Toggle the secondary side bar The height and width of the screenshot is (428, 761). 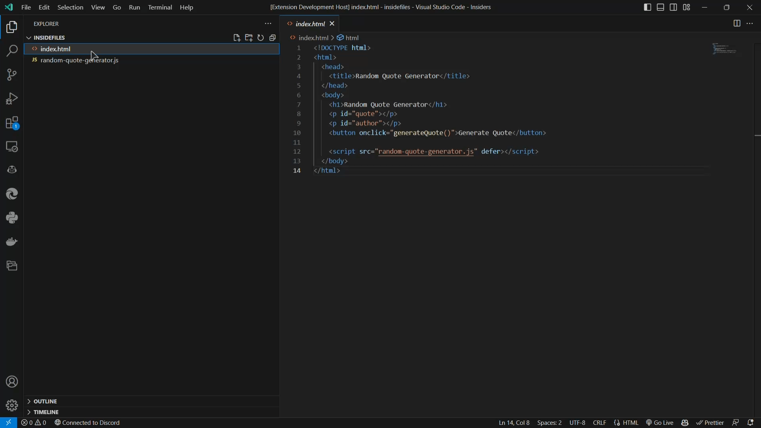tap(673, 8)
